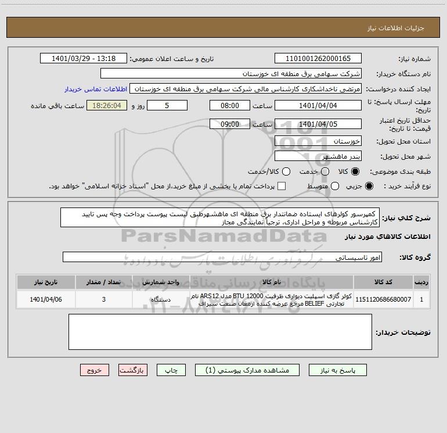Open مشاهده مدارک پیوستی (1) button

pyautogui.click(x=247, y=370)
